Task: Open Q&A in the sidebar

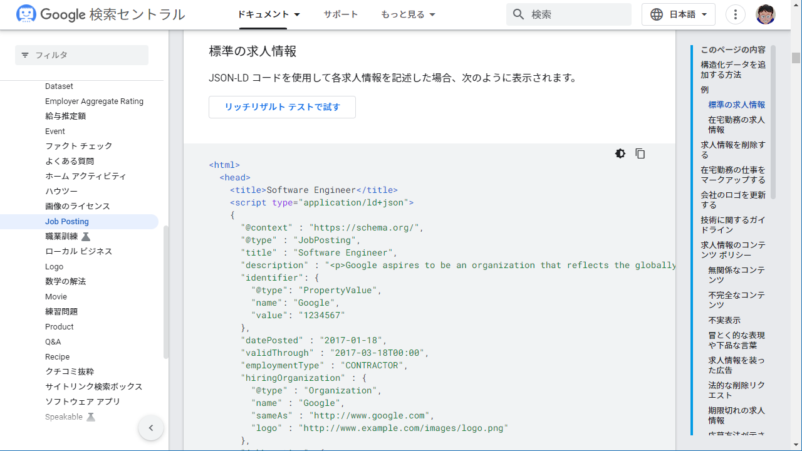Action: (x=53, y=341)
